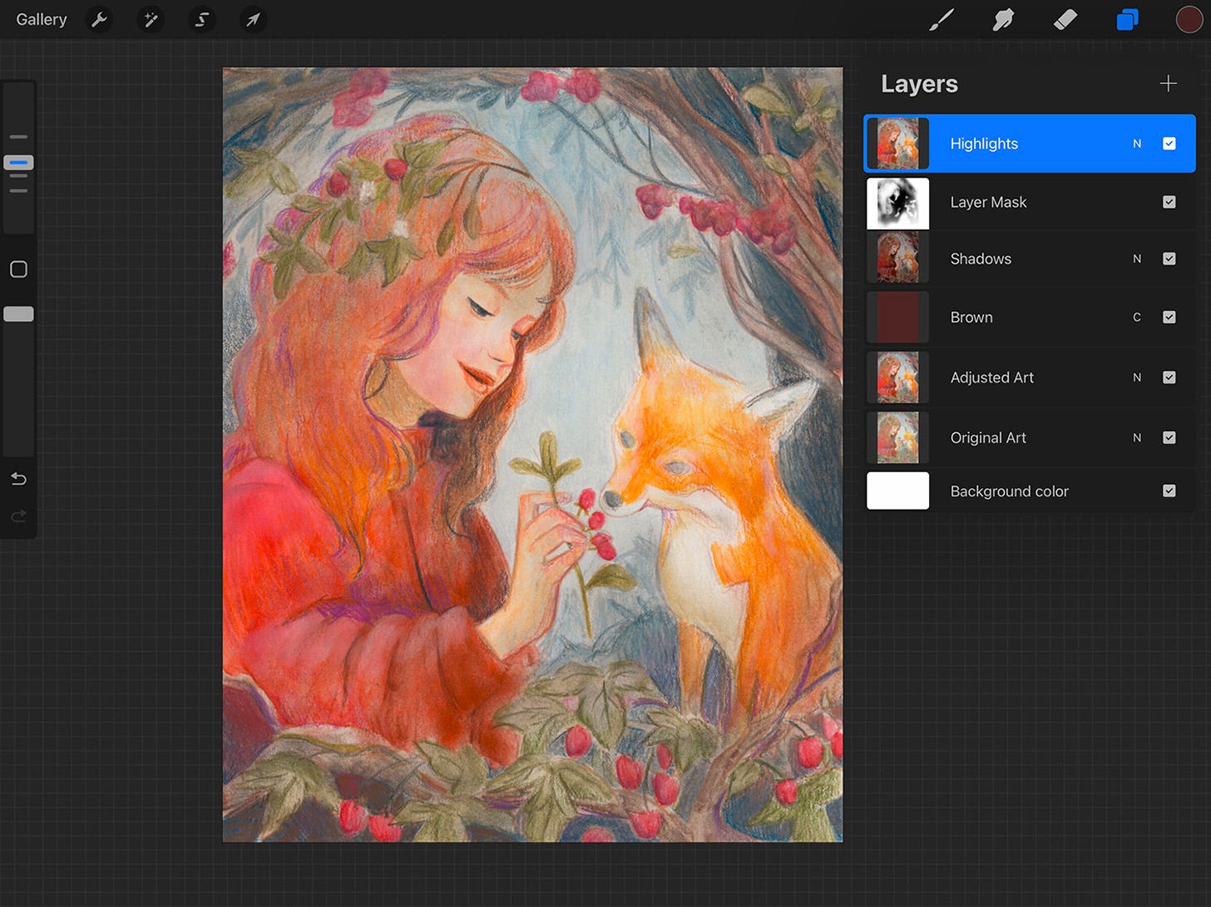Add a new layer with the plus button
The image size is (1211, 907).
click(1169, 83)
